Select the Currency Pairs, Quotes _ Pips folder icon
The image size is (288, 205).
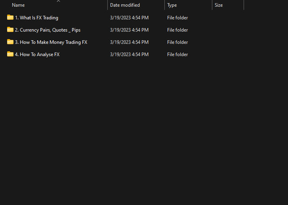point(10,30)
